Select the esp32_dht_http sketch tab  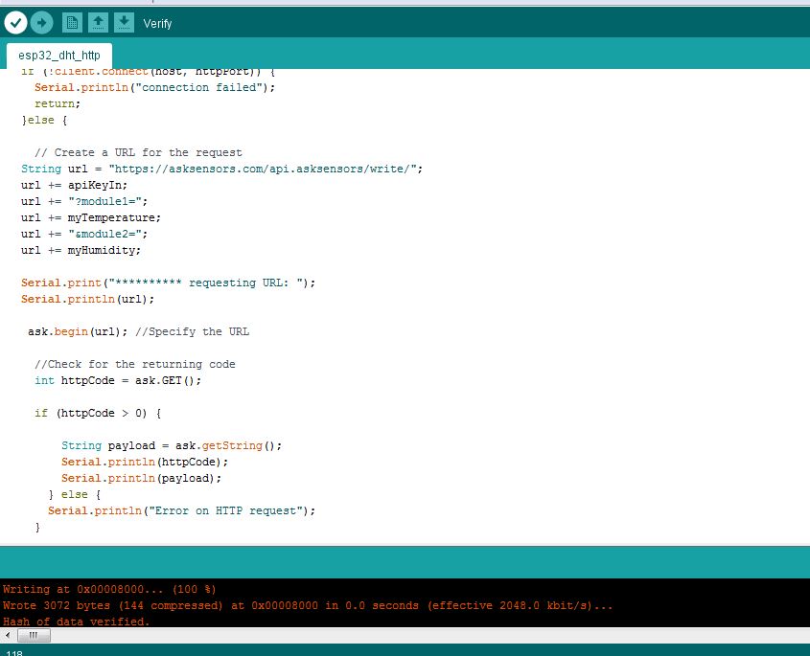[x=58, y=55]
